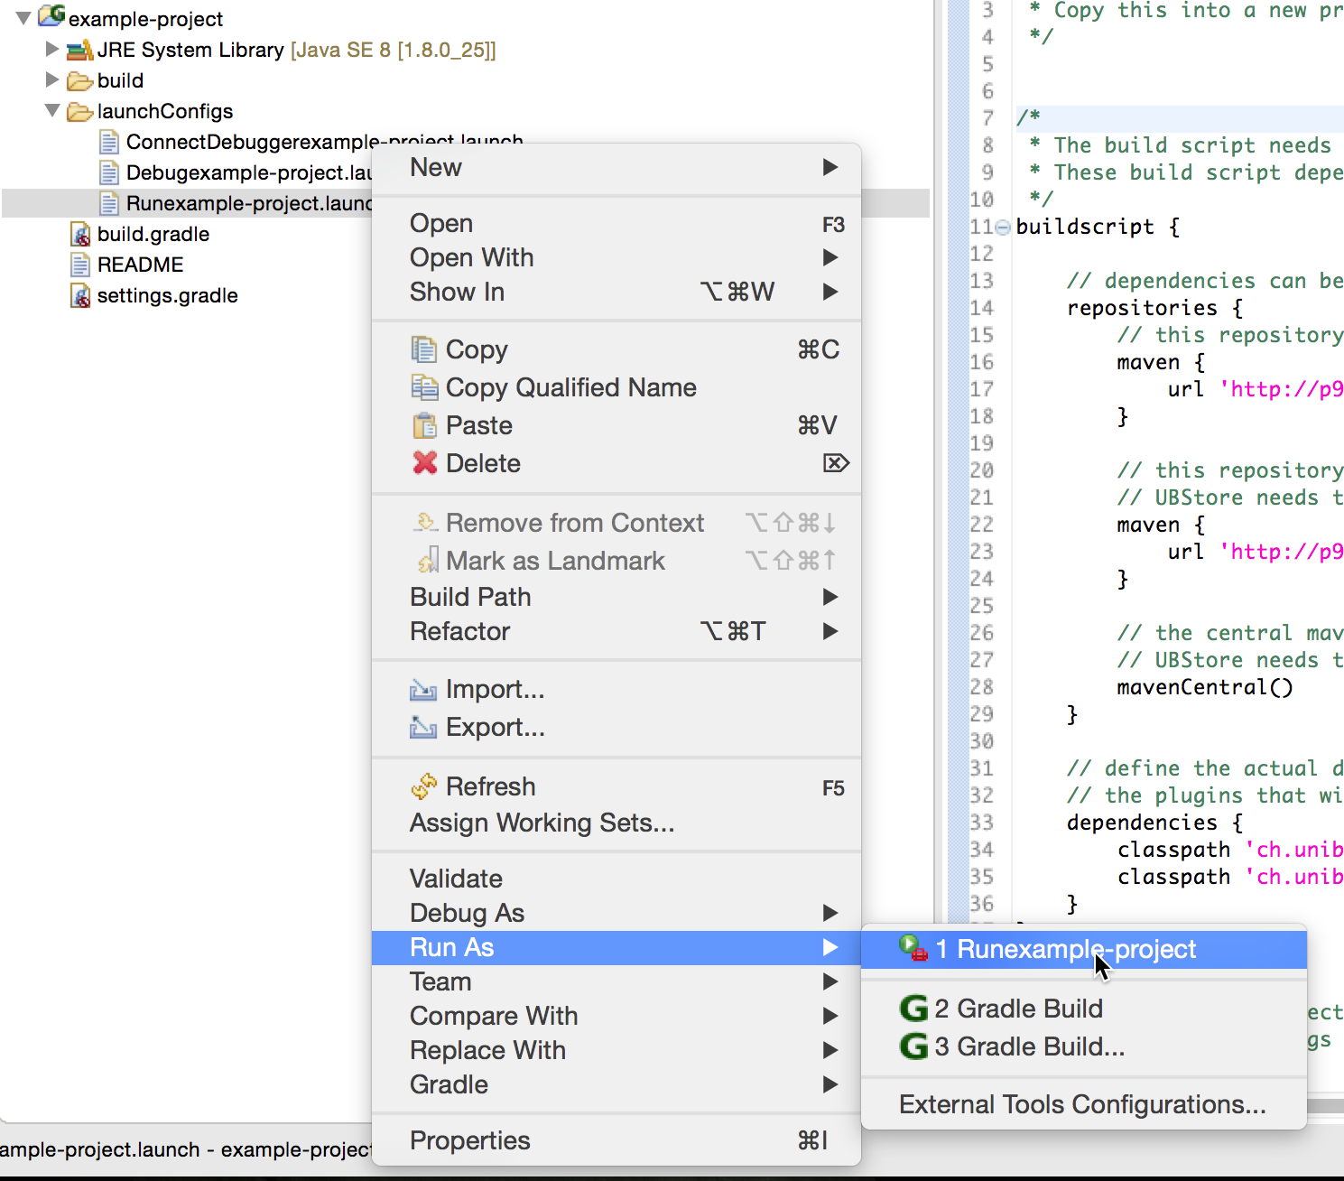Open the Team submenu

coord(616,981)
